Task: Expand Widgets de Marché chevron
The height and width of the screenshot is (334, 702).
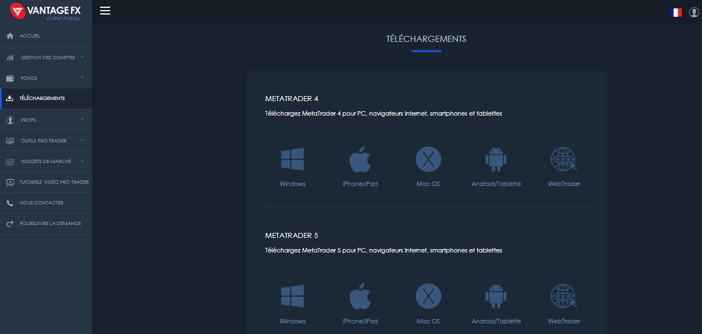Action: click(82, 161)
